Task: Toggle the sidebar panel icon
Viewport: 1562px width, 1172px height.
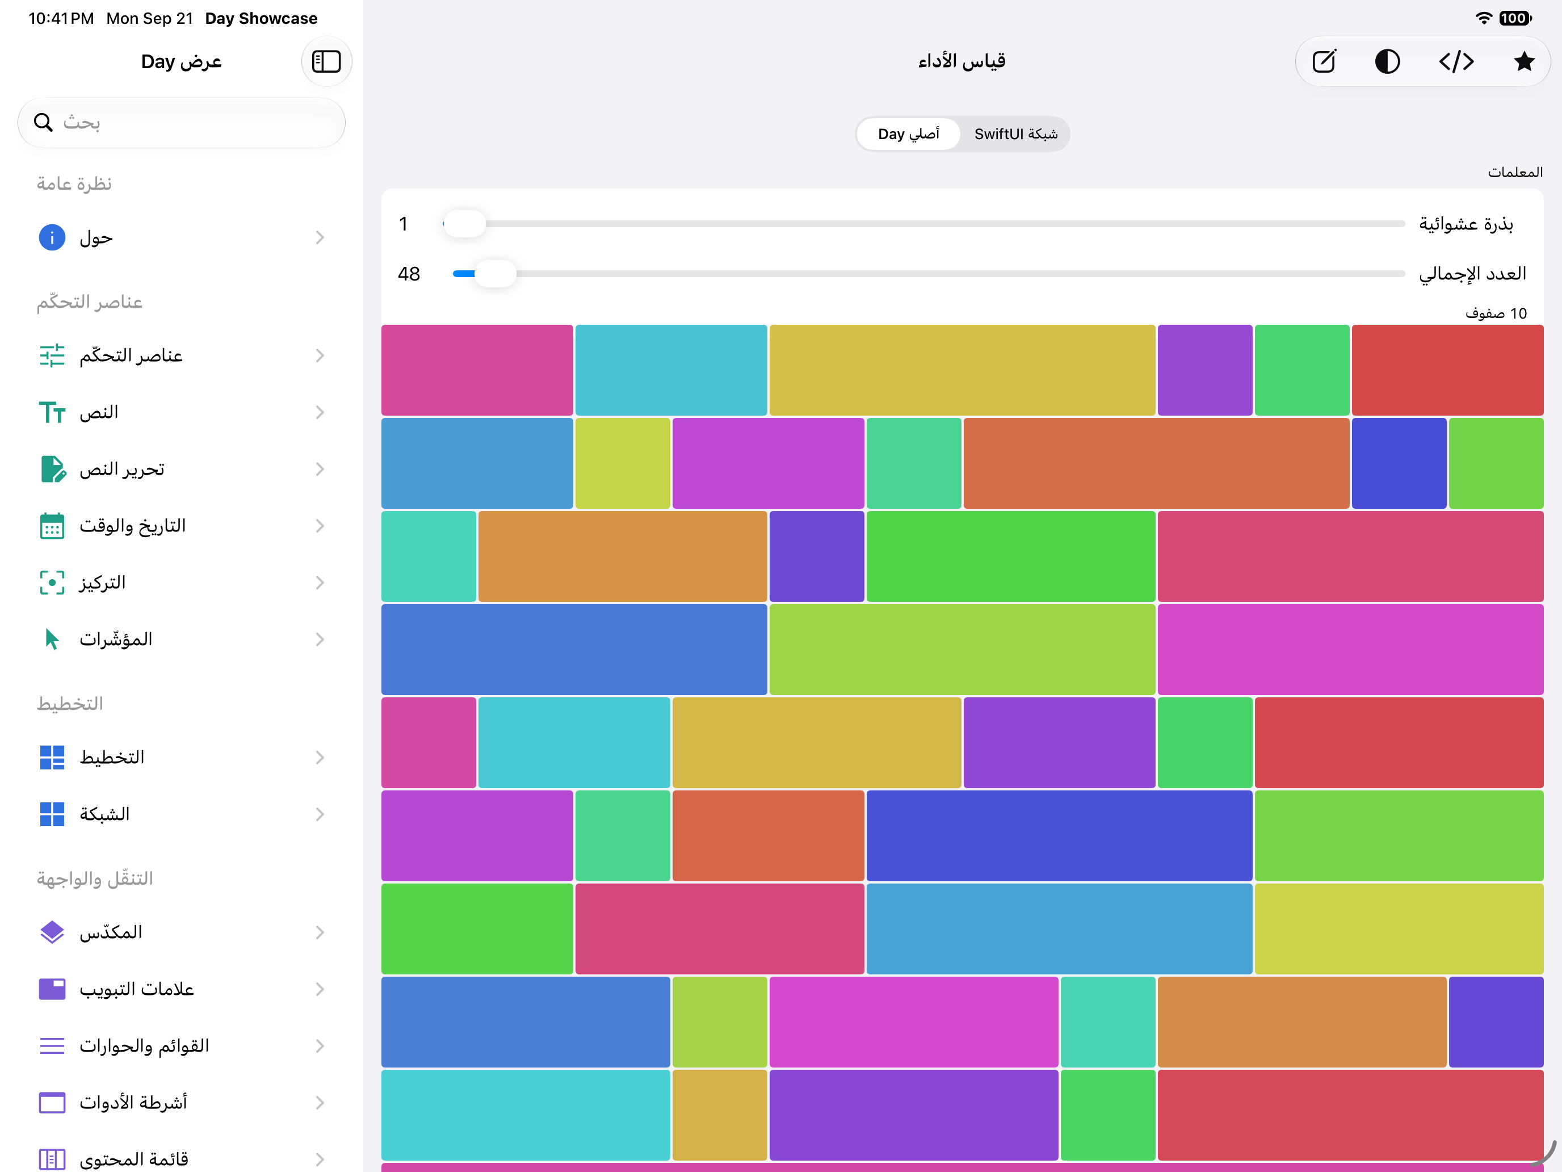Action: pyautogui.click(x=326, y=61)
